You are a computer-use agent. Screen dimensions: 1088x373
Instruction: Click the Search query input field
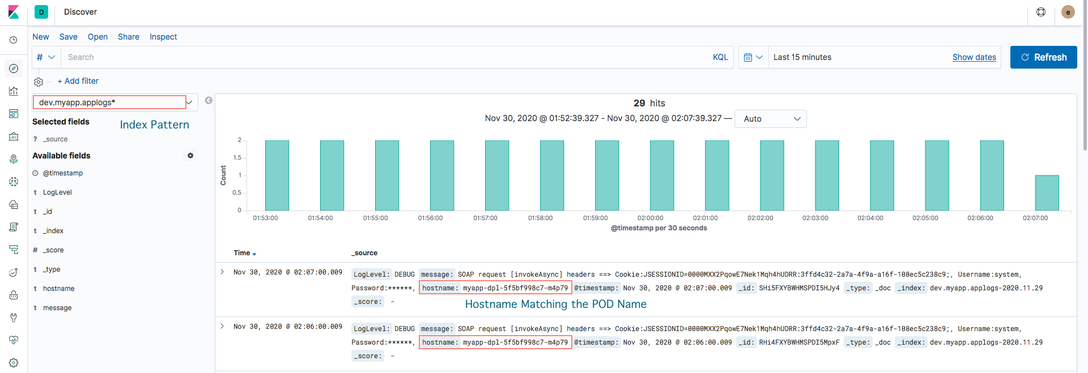pyautogui.click(x=385, y=57)
